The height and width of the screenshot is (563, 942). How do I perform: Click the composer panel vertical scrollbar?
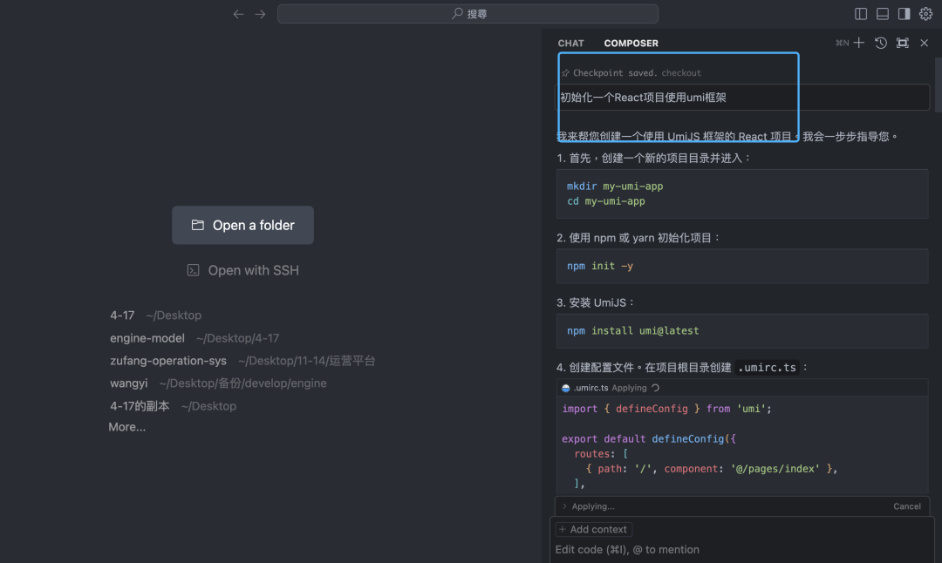coord(938,85)
